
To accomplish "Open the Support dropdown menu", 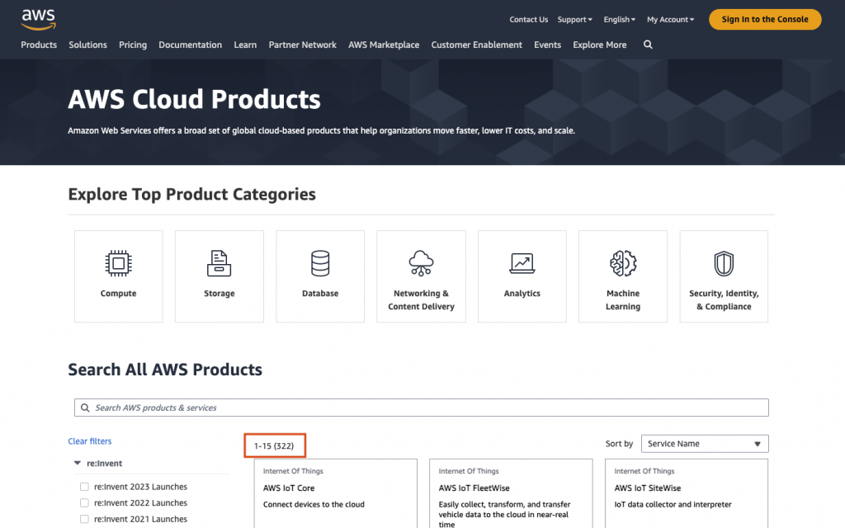I will click(x=574, y=20).
